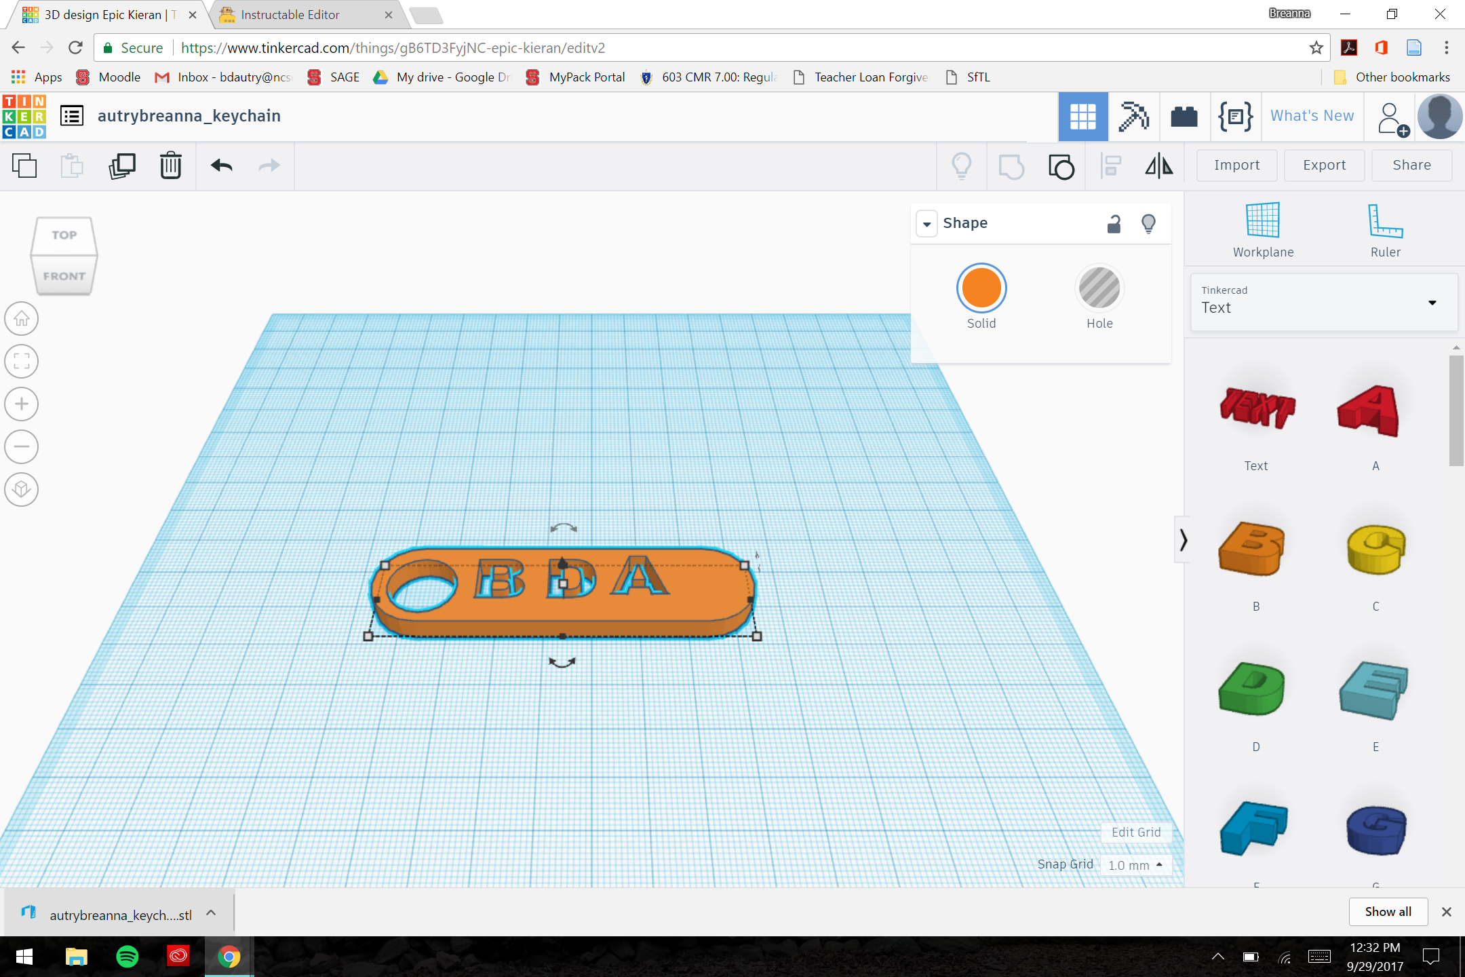Open the Tinkercad designs list menu
1465x977 pixels.
(x=73, y=115)
